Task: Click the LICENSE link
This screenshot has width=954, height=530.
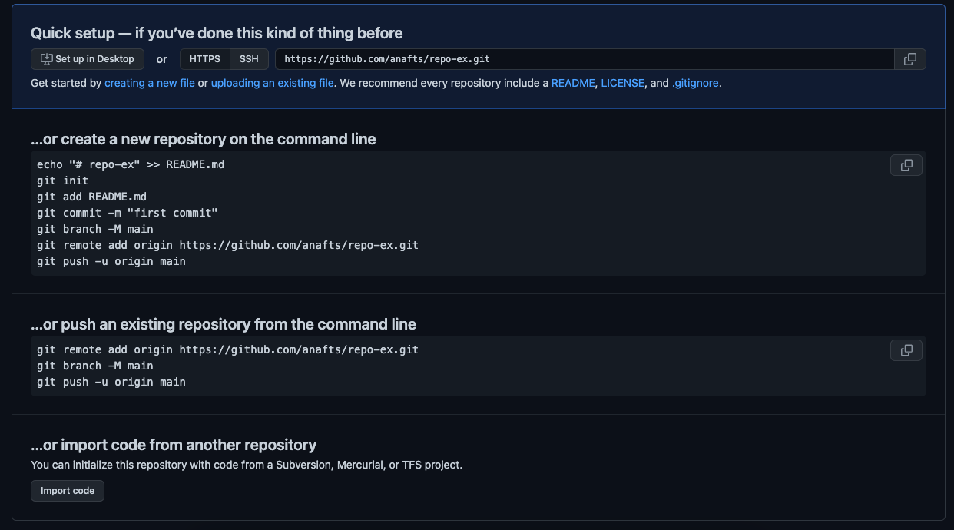Action: (x=623, y=83)
